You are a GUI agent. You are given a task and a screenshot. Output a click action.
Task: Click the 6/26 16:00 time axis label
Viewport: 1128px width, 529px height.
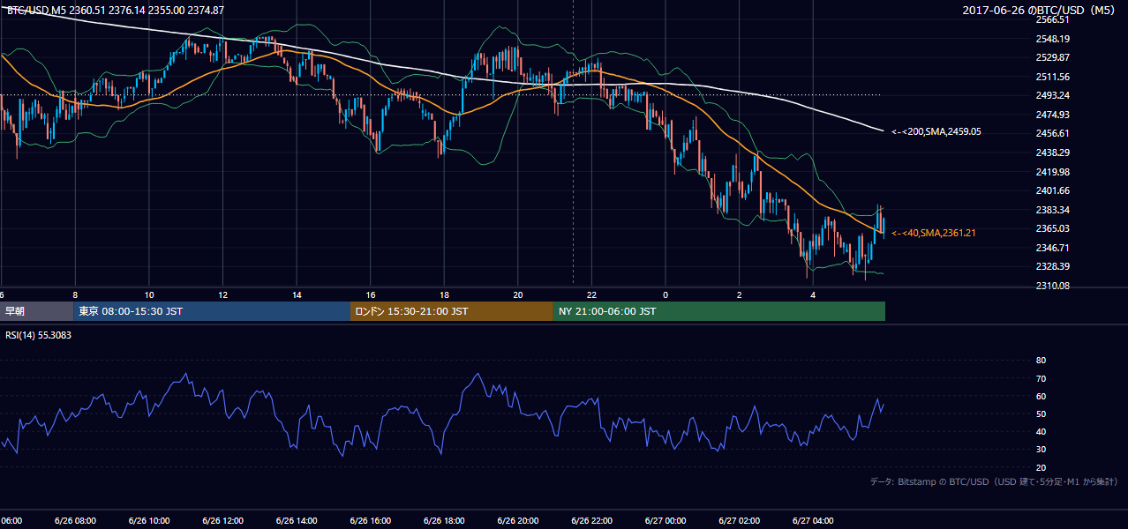coord(370,521)
